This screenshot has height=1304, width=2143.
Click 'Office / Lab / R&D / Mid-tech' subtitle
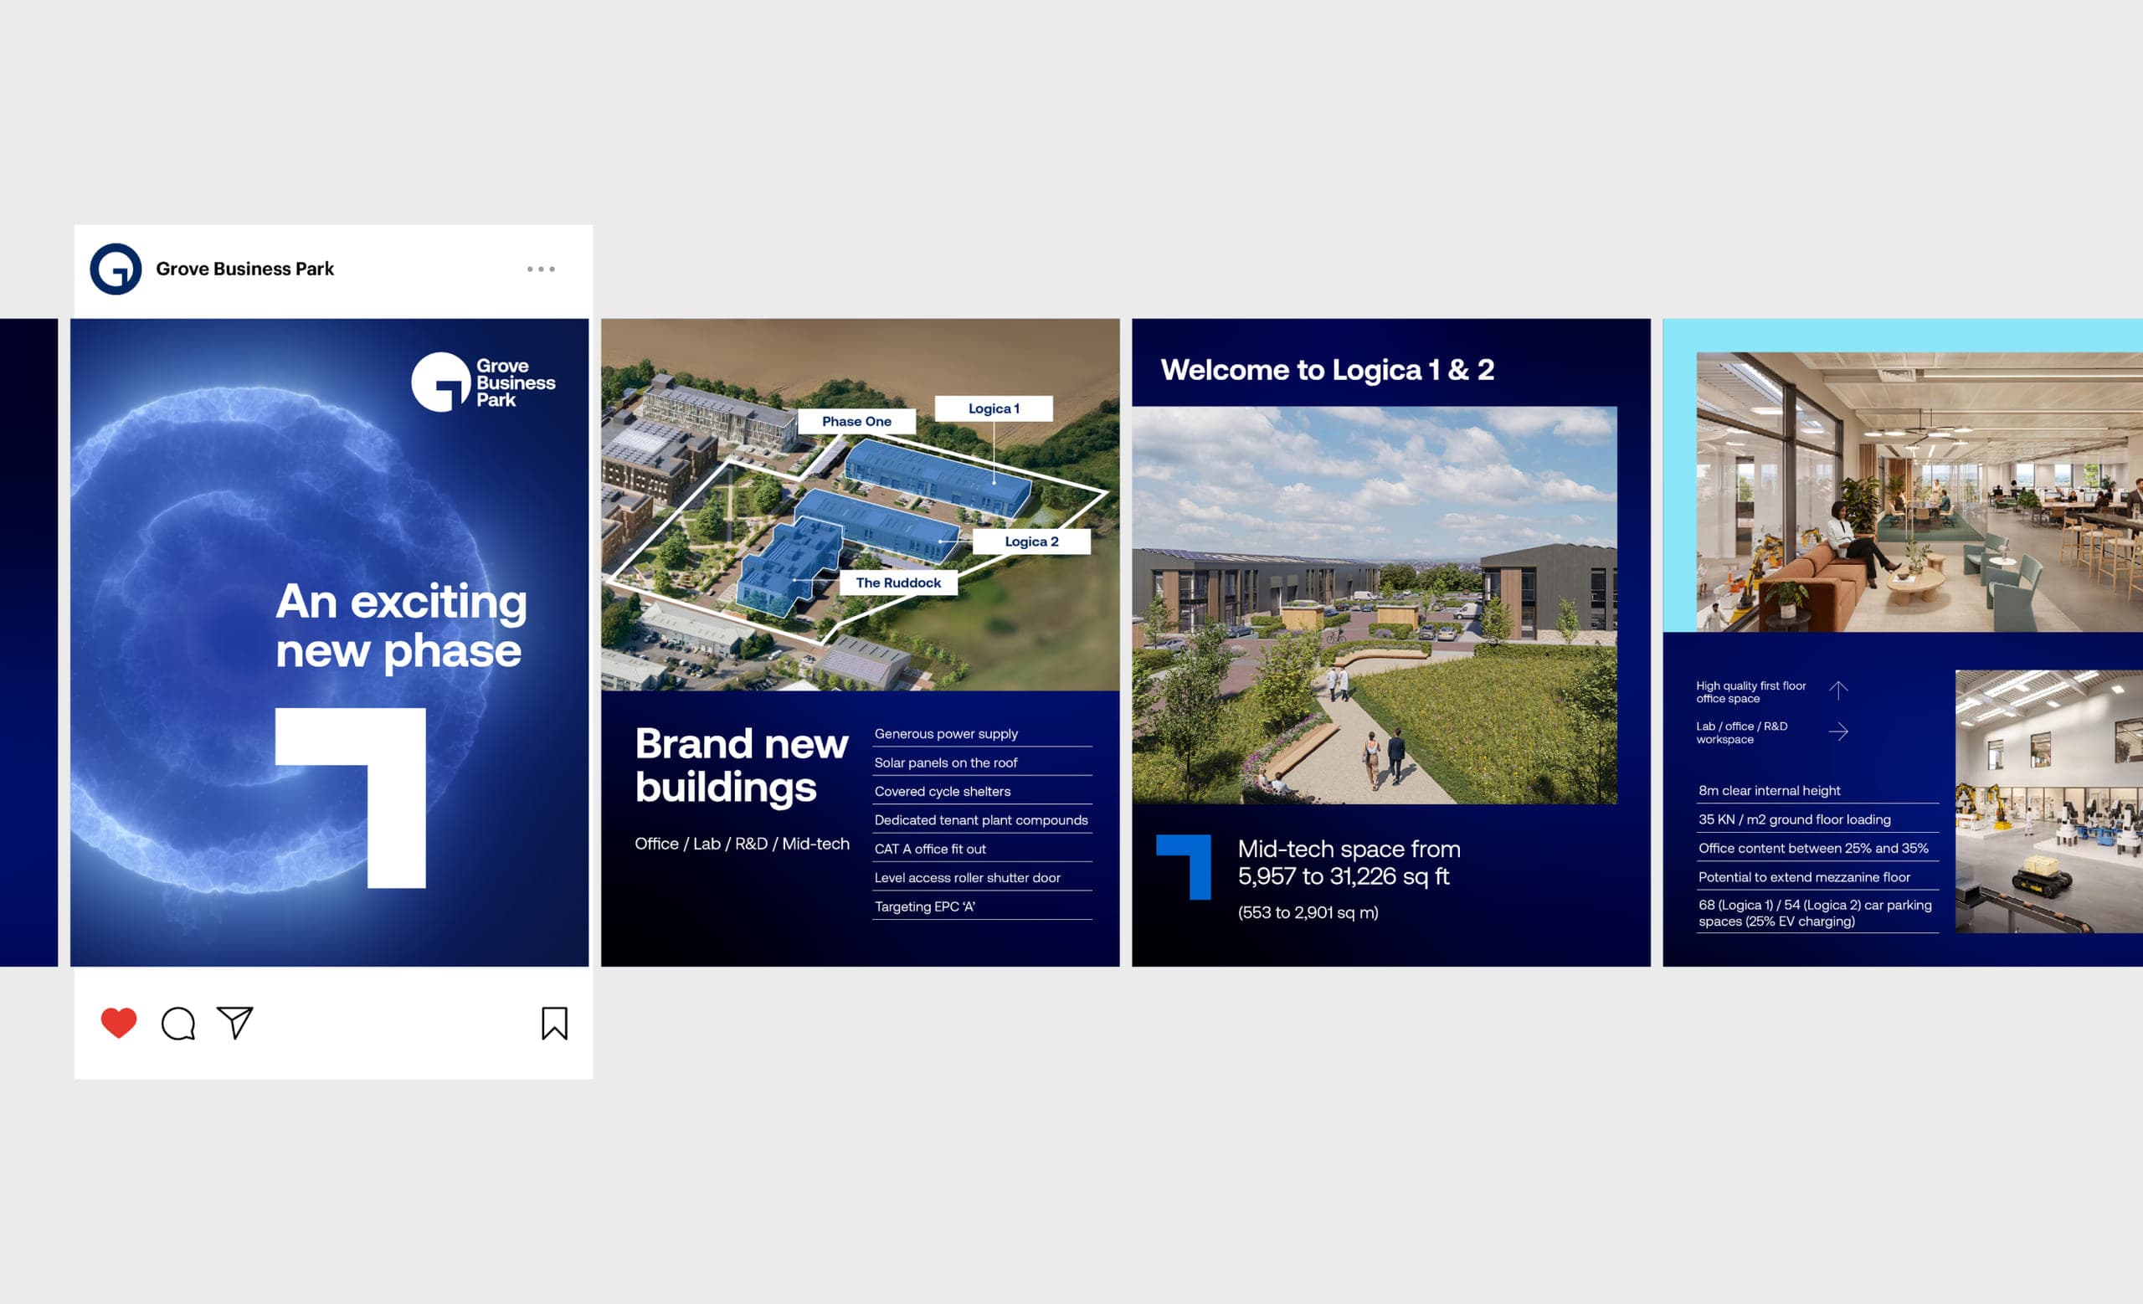click(742, 844)
